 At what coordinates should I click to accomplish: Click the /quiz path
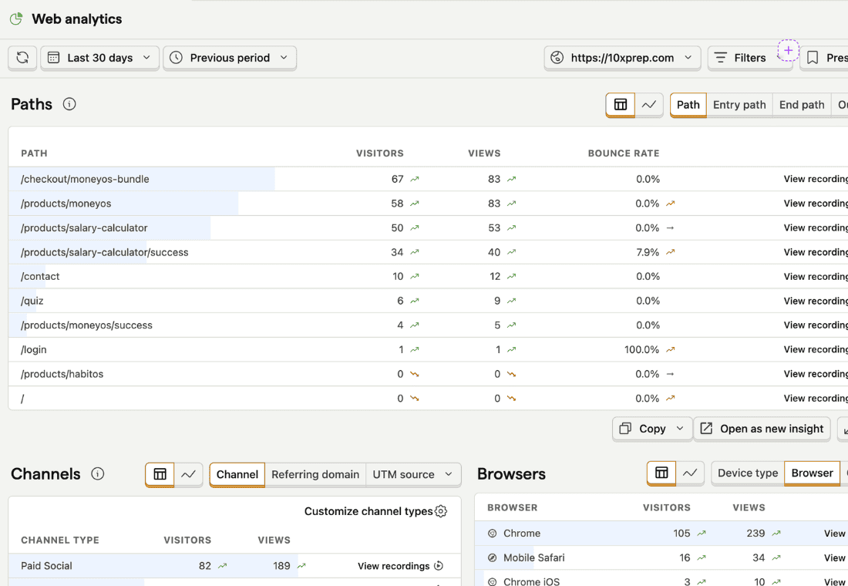tap(32, 301)
